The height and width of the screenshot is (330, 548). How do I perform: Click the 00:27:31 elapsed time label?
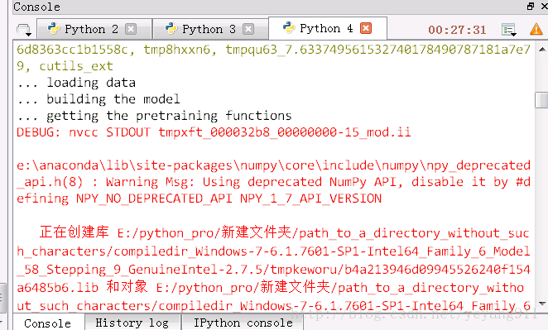click(x=457, y=30)
